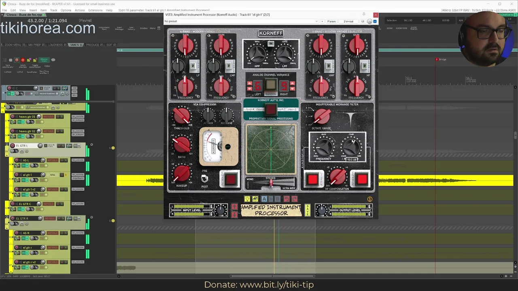The width and height of the screenshot is (518, 291).
Task: Open the Actions menu
Action: [x=80, y=10]
